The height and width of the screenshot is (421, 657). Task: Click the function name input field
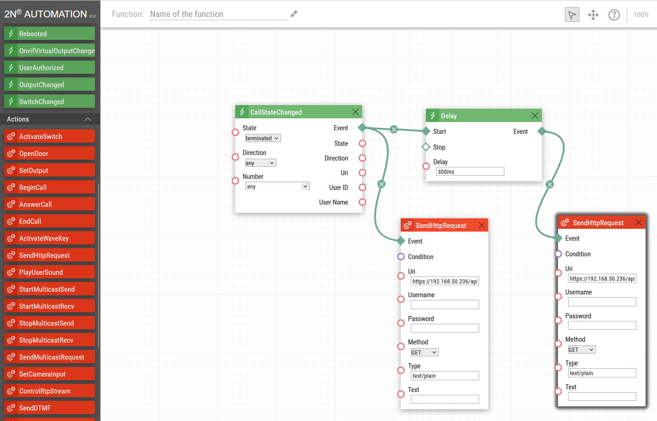[219, 14]
